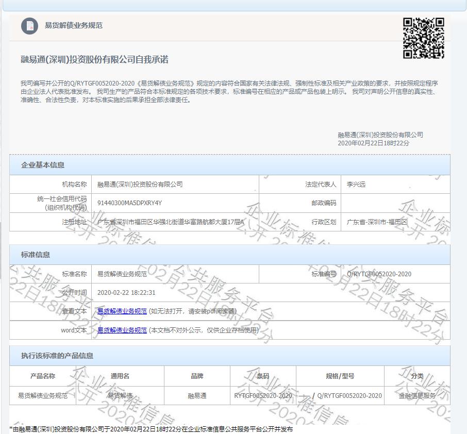Click the 邮政编码 label

(324, 203)
